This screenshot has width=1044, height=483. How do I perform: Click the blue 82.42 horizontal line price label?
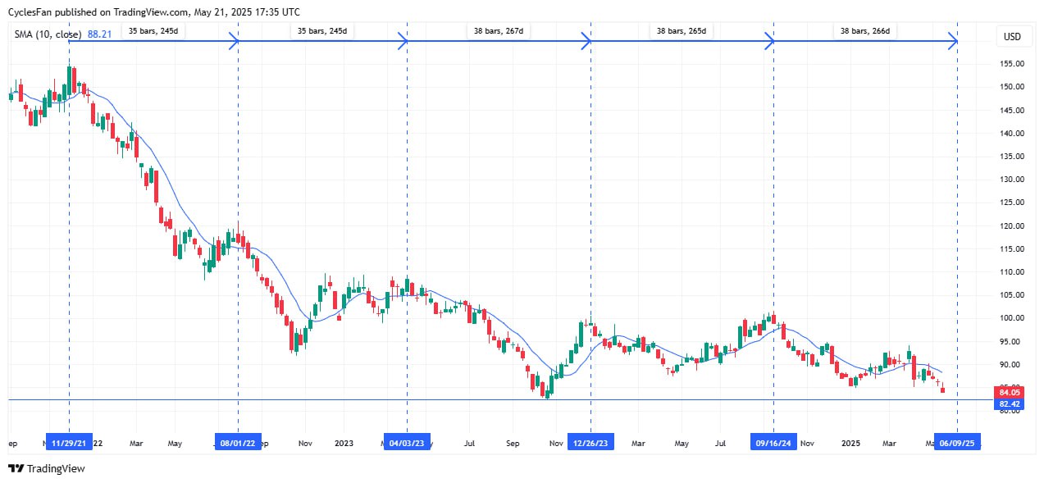coord(1008,404)
